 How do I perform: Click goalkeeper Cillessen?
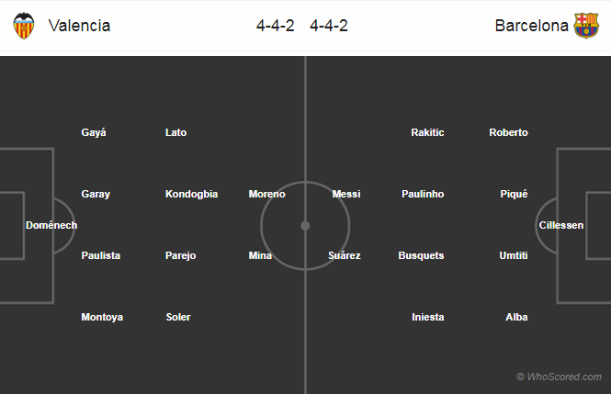coord(561,226)
